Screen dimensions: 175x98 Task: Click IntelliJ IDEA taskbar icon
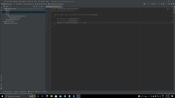click(78, 96)
